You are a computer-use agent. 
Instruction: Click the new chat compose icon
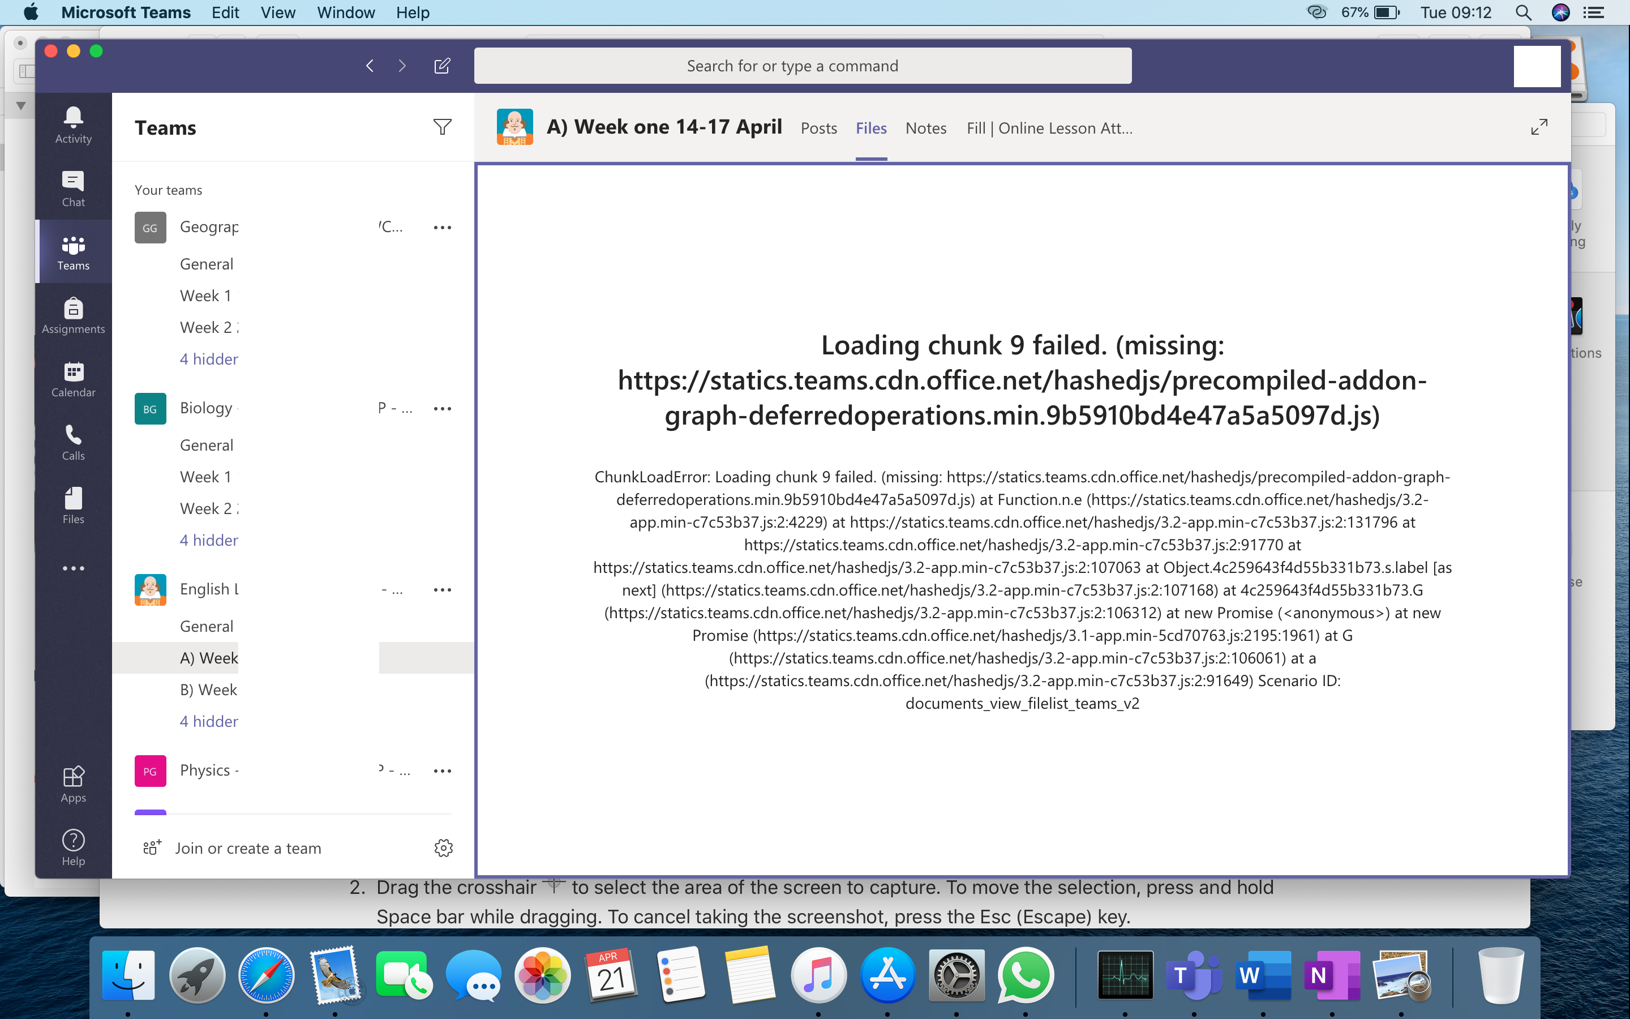[442, 66]
